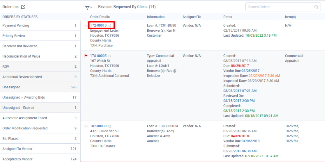Image resolution: width=325 pixels, height=162 pixels.
Task: Select Additional Review Needed status
Action: pyautogui.click(x=40, y=77)
